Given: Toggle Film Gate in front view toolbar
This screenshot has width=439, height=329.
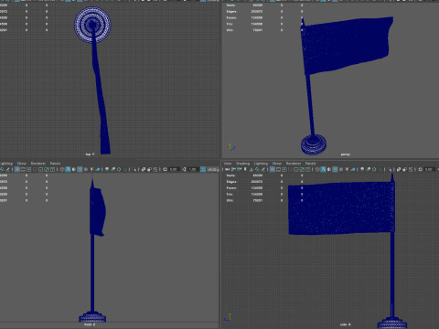Looking at the screenshot, I should [23, 169].
